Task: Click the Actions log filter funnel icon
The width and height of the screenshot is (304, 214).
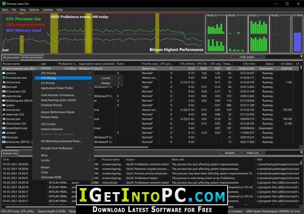Action: [x=301, y=153]
